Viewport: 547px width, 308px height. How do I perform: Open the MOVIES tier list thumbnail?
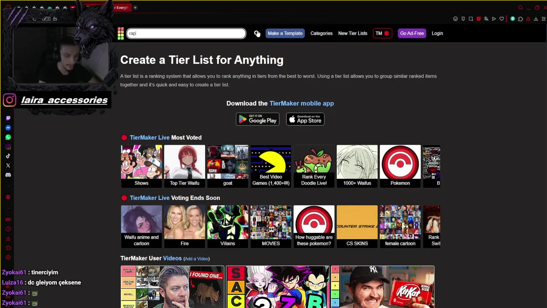[271, 226]
